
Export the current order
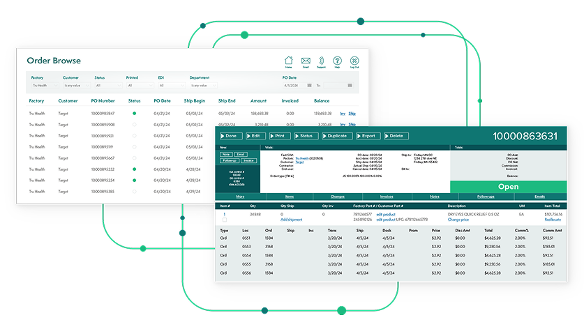coord(368,136)
